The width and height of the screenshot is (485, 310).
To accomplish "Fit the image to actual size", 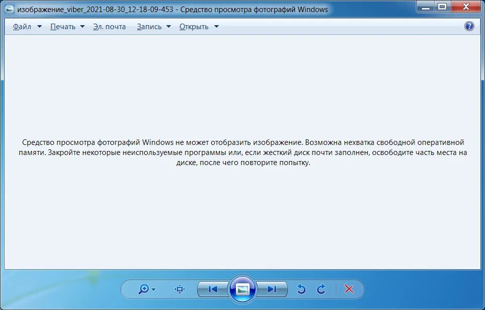I will coord(179,289).
